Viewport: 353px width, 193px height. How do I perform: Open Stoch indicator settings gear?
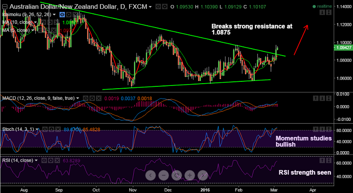(x=51, y=129)
